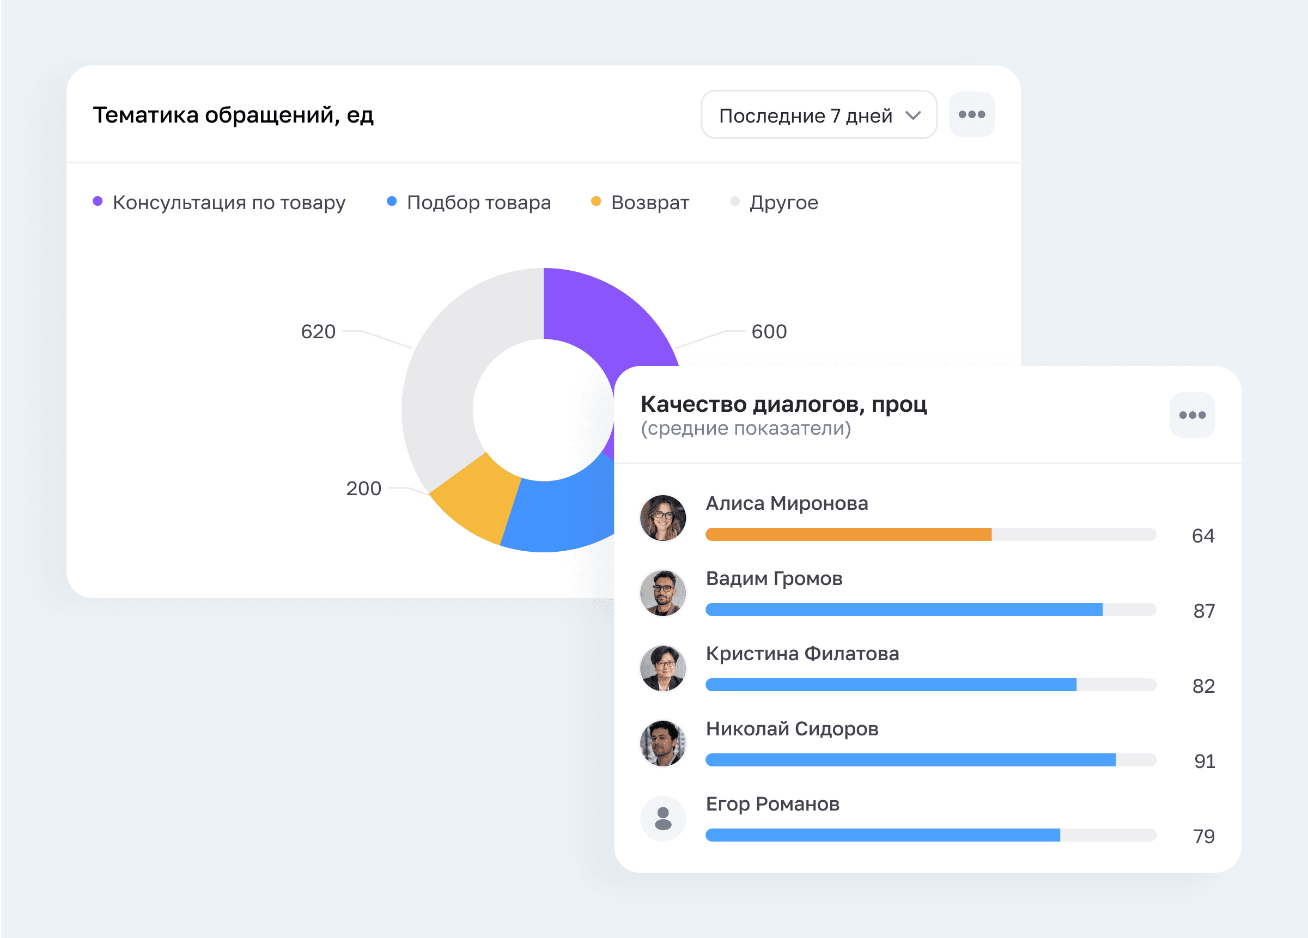Screen dimensions: 1308x938
Task: Open the 'Последние 7 дней' period dropdown
Action: tap(818, 115)
